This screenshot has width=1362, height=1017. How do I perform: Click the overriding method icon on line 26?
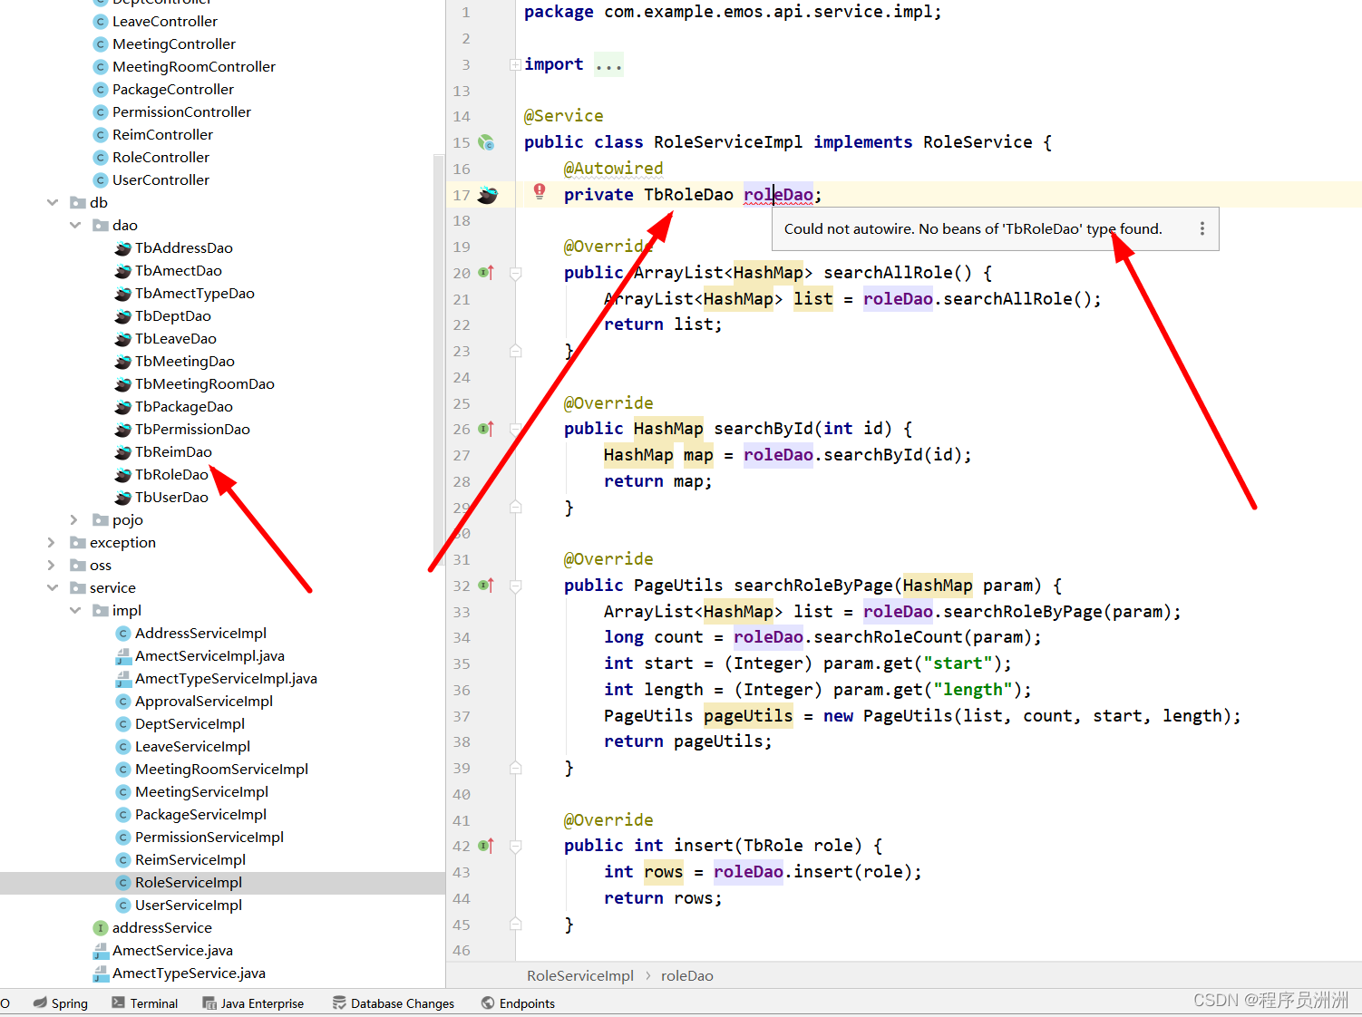(486, 428)
